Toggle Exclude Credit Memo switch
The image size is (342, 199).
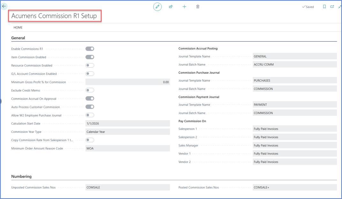pos(90,90)
